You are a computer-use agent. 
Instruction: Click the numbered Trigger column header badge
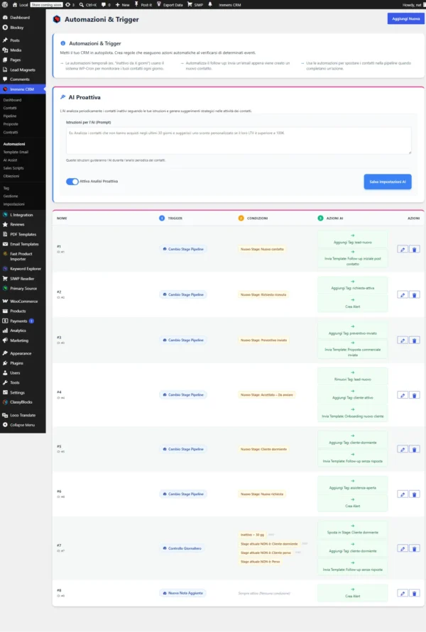[x=162, y=218]
